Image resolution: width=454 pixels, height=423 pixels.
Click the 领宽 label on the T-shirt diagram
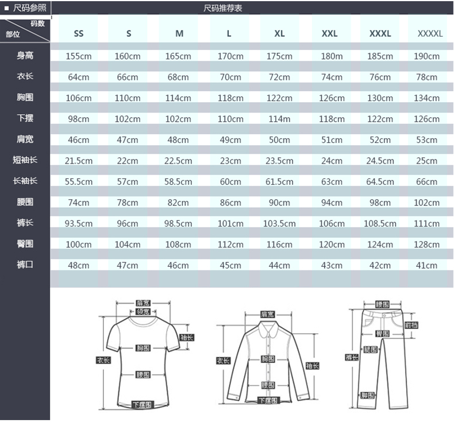click(143, 312)
